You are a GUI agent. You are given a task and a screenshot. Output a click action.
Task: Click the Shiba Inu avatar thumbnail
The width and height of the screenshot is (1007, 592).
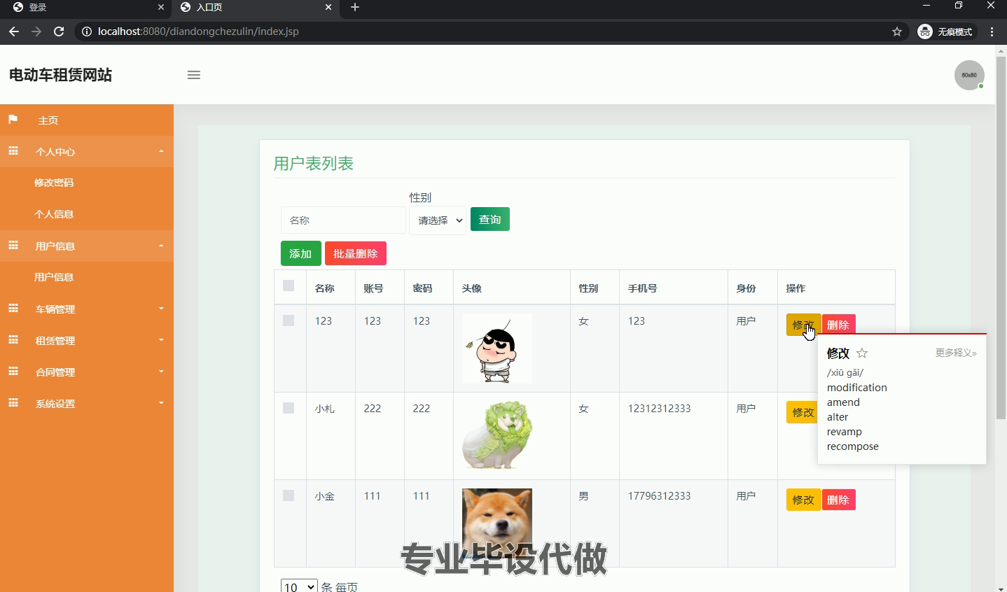(x=497, y=523)
